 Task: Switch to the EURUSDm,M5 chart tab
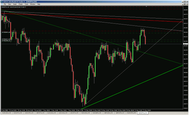(x=7, y=113)
